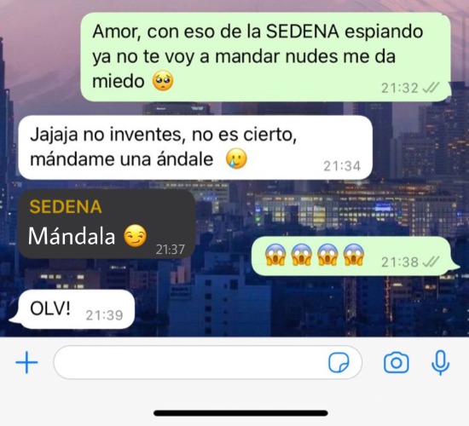This screenshot has height=426, width=469.
Task: Tap the plus attachment icon
Action: pos(26,363)
